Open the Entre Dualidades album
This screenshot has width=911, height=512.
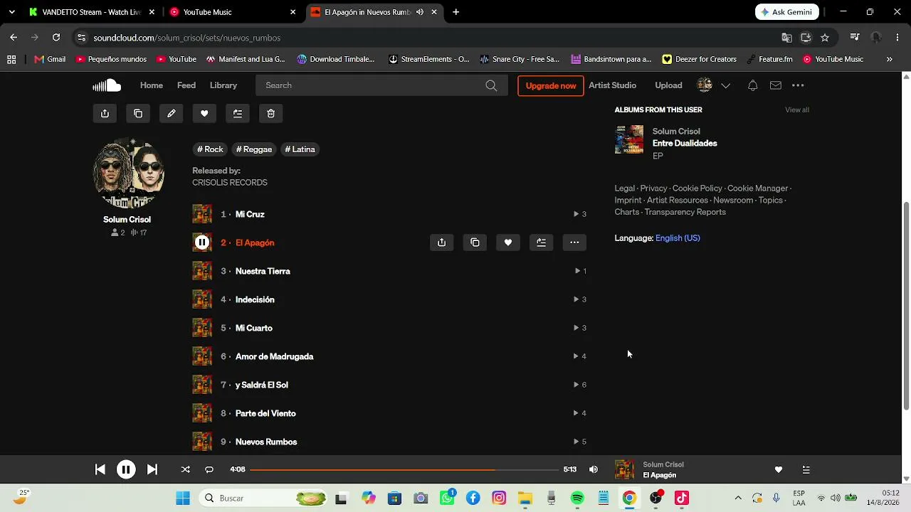point(685,144)
